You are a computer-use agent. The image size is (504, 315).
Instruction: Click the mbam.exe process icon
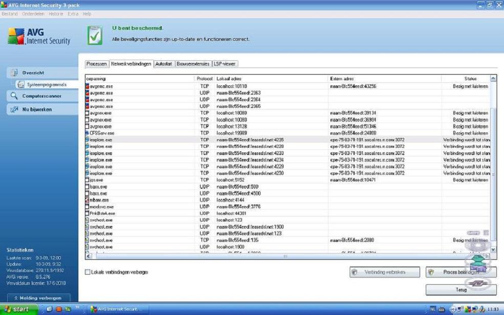click(x=87, y=200)
